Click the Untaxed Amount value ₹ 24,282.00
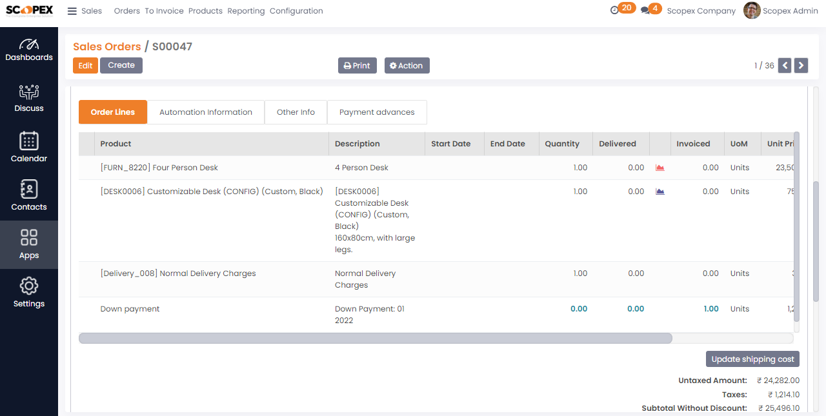 (778, 381)
